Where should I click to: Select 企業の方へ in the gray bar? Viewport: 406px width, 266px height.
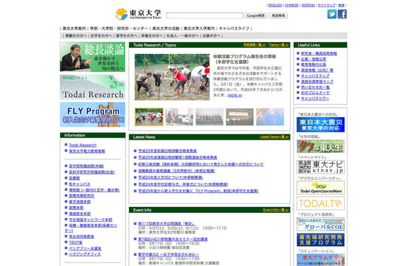pos(211,36)
